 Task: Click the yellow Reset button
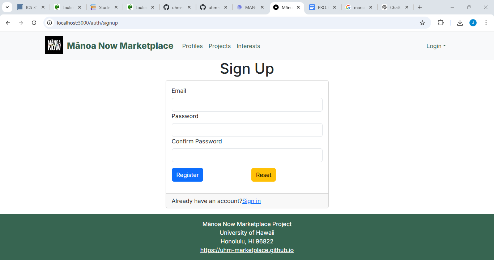click(264, 175)
